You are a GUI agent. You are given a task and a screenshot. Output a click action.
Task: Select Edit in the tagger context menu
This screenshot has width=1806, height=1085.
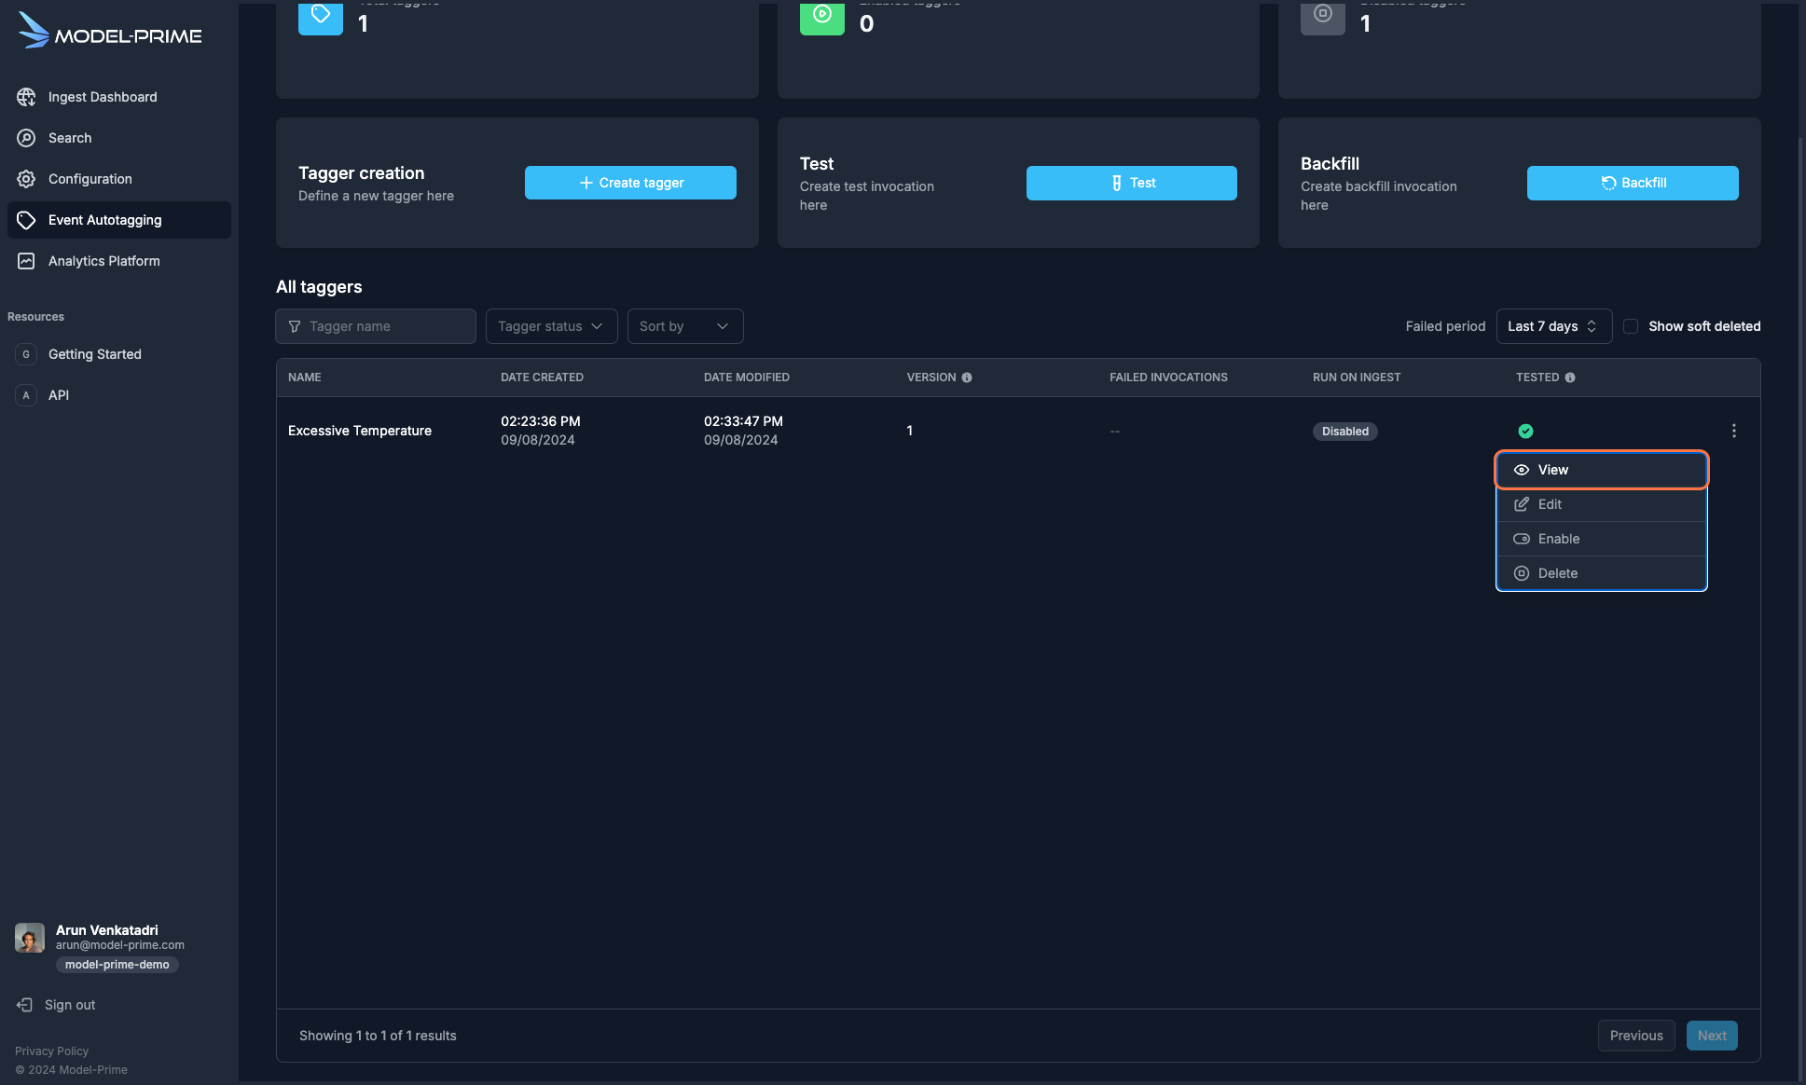[x=1602, y=504]
